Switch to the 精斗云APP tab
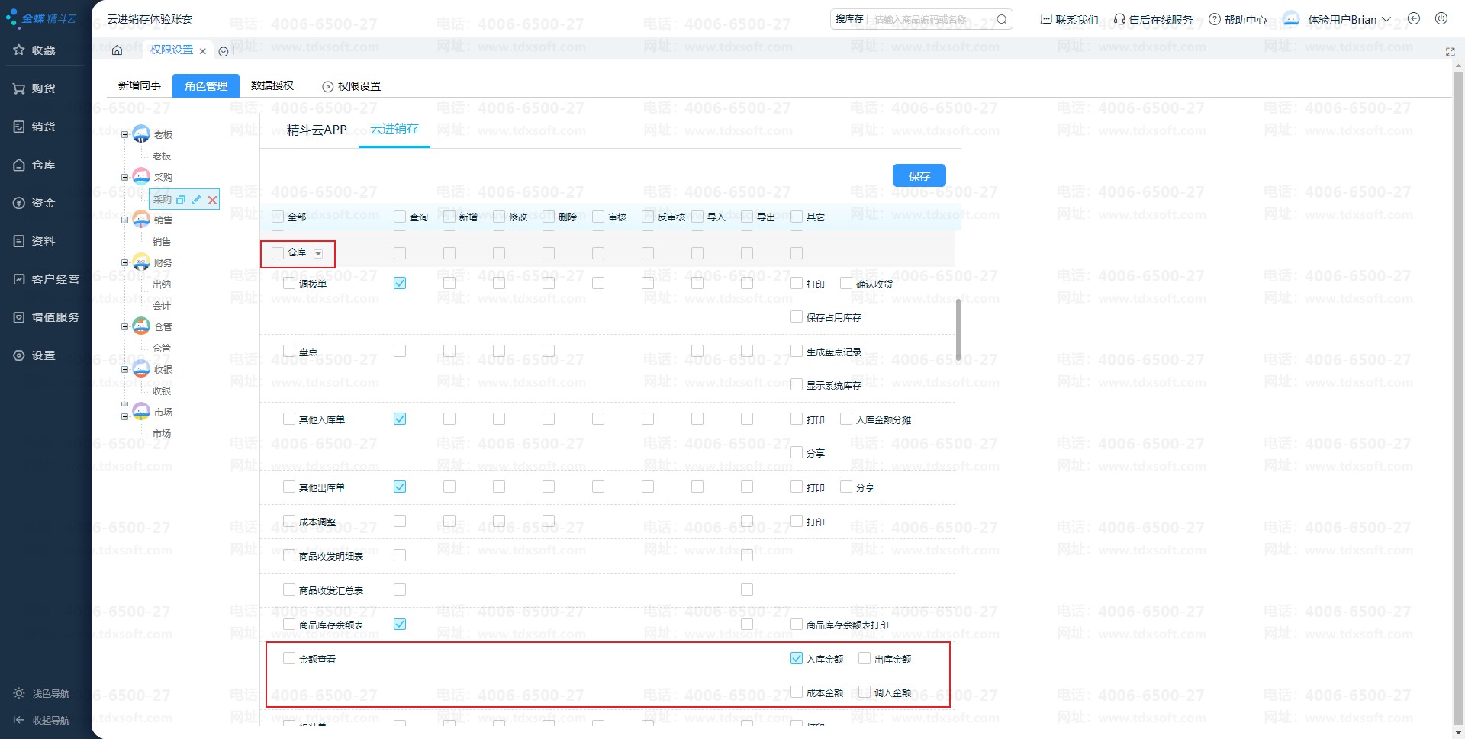This screenshot has height=739, width=1465. coord(317,130)
